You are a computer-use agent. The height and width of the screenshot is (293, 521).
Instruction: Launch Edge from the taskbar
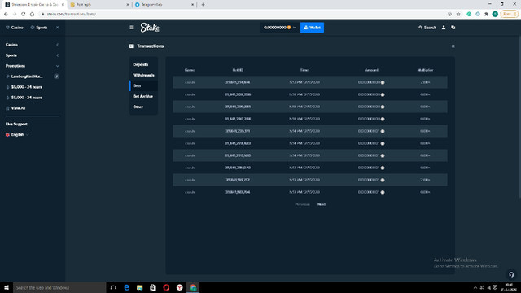pos(127,287)
